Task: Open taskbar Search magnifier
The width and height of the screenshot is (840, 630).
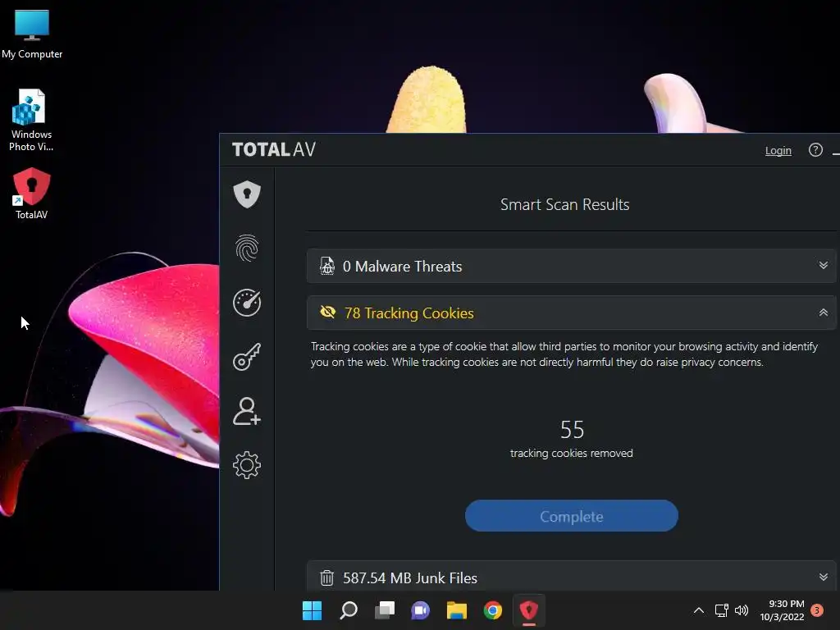Action: tap(348, 610)
